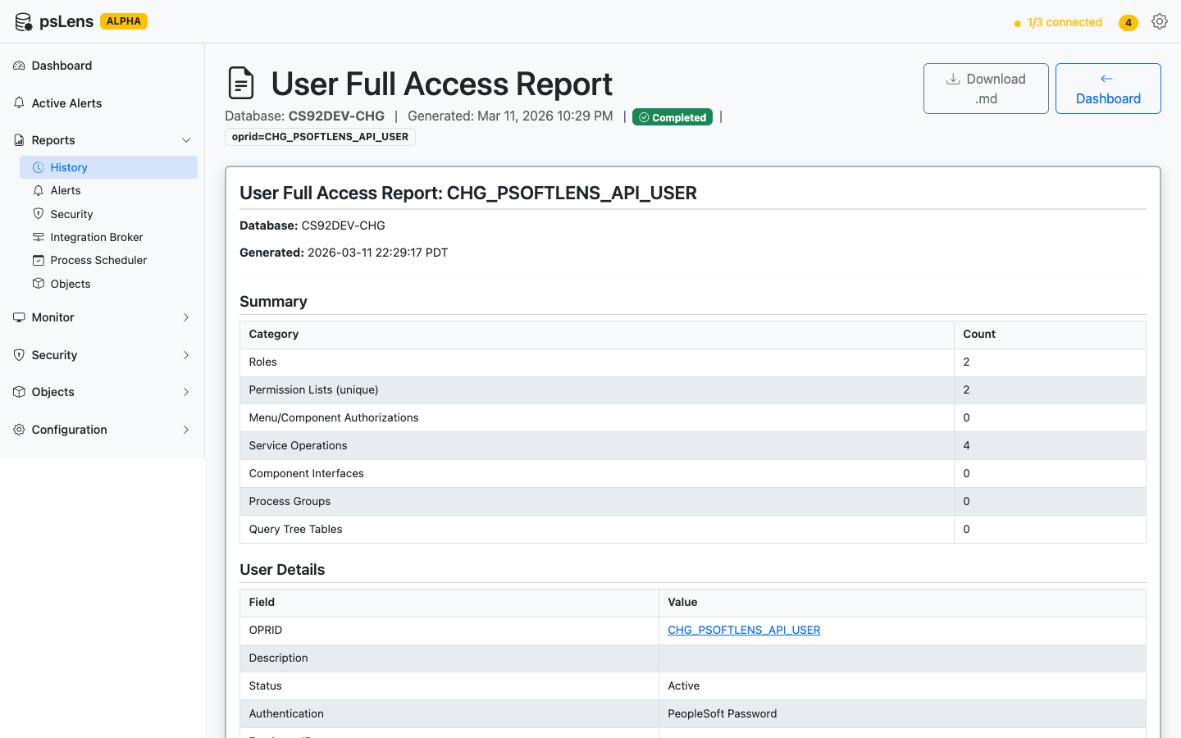The image size is (1181, 738).
Task: Click the ALPHA badge next to psLens
Action: coord(124,21)
